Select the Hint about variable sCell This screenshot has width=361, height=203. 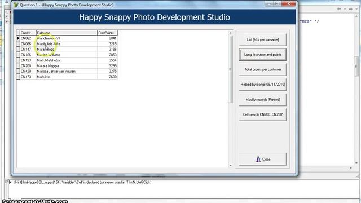[x=82, y=182]
